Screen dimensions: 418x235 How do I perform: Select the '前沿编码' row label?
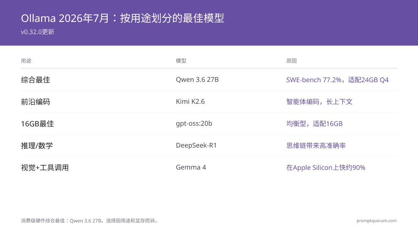[36, 102]
